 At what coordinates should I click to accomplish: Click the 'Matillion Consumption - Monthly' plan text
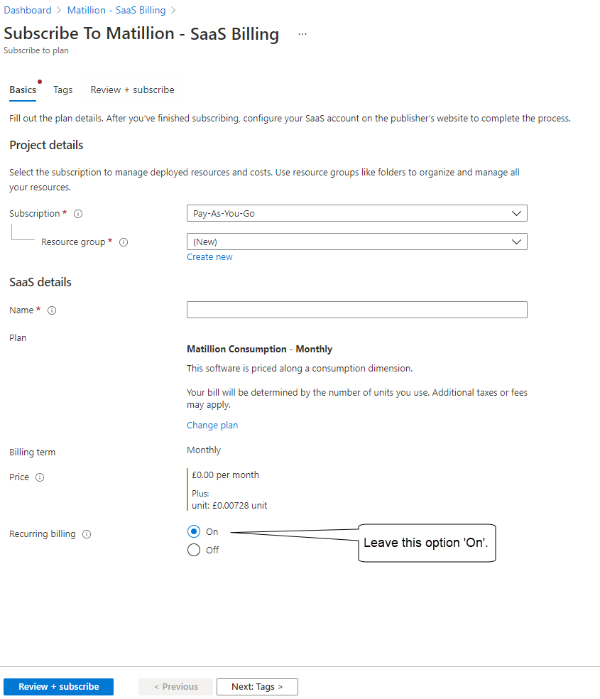tap(259, 349)
